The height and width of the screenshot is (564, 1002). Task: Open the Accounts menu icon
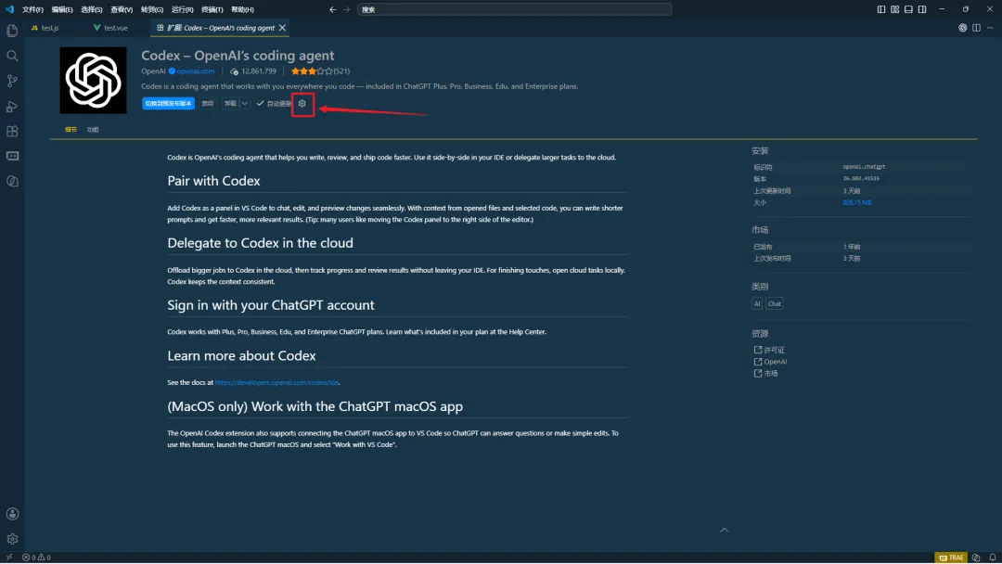12,514
